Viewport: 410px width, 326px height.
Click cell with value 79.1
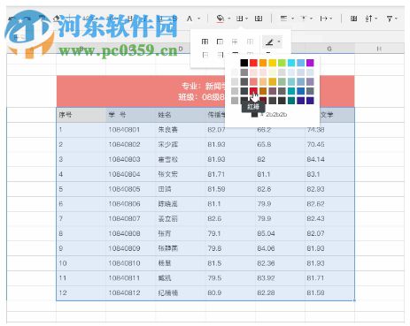pos(230,233)
